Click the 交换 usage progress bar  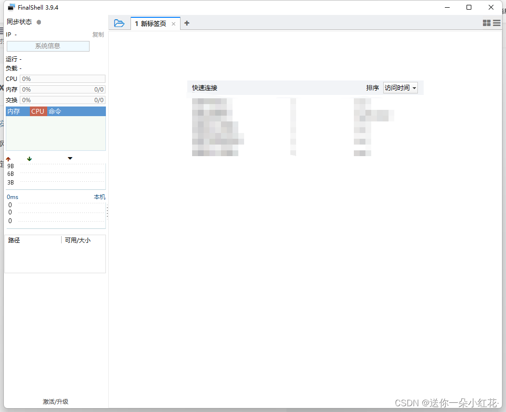point(63,100)
